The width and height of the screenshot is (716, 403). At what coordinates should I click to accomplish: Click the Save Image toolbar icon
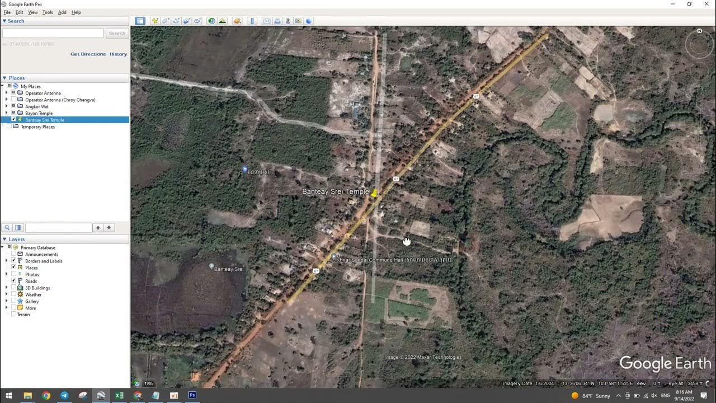(x=288, y=21)
